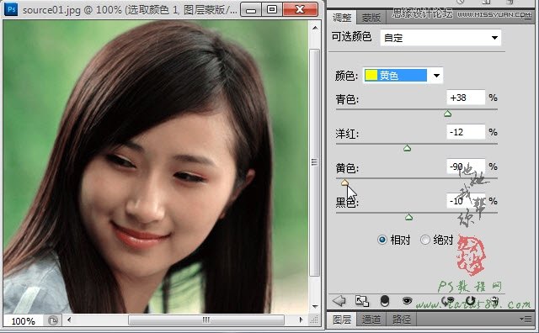Click the horizontal scrollbar right arrow
The width and height of the screenshot is (539, 333).
click(302, 320)
